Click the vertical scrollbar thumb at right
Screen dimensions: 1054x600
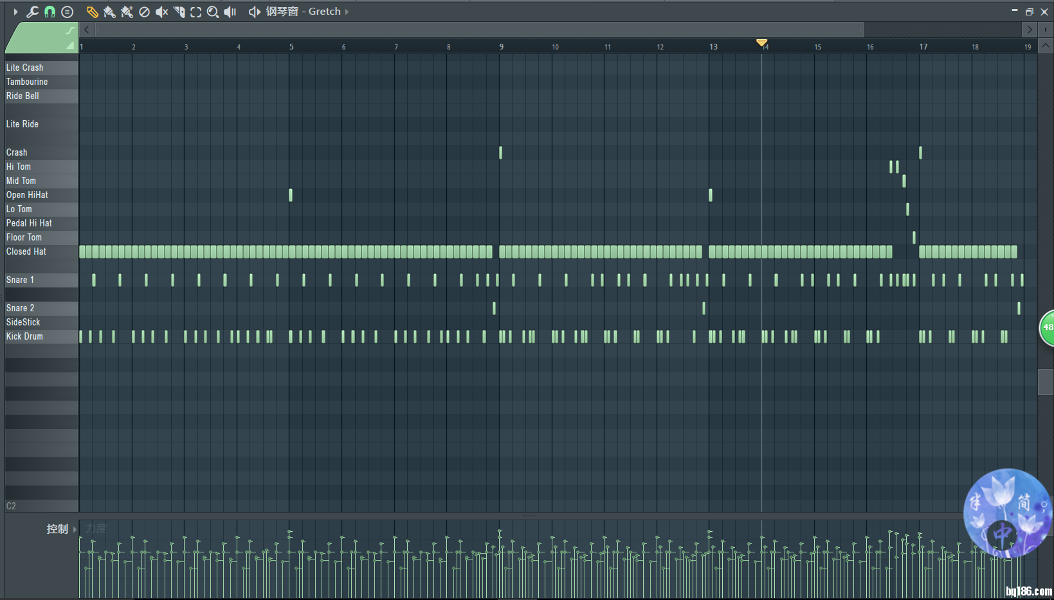1046,382
